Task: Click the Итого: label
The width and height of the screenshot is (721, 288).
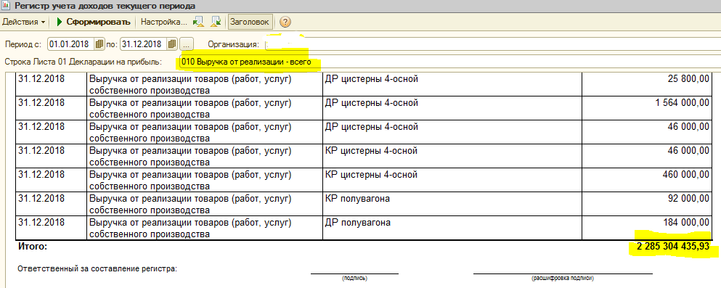Action: 33,247
